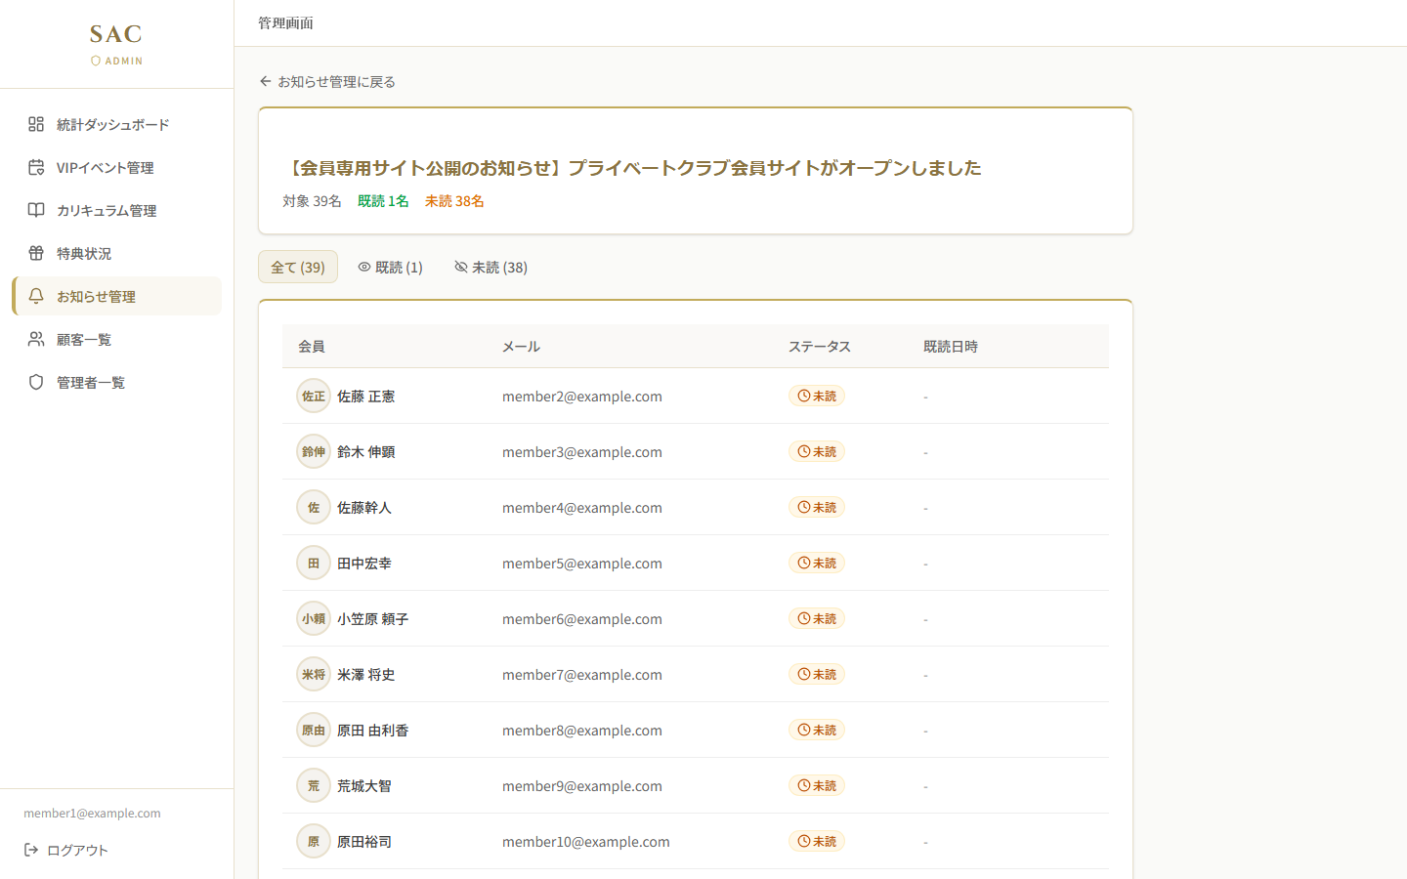Click the ステータス column header
The height and width of the screenshot is (879, 1407).
820,347
